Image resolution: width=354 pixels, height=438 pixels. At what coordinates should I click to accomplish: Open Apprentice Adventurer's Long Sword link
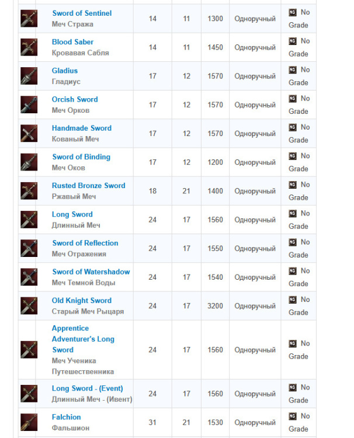click(83, 339)
